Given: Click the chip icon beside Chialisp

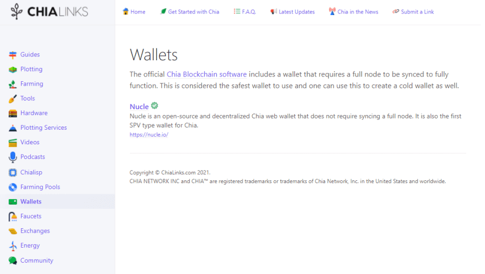Looking at the screenshot, I should 13,172.
